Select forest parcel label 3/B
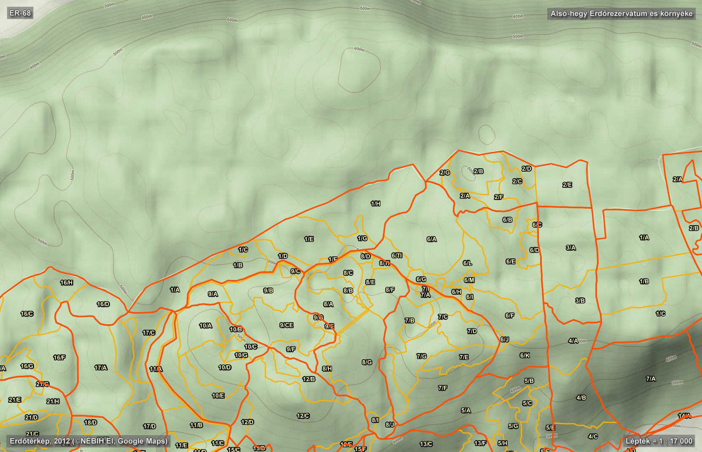Screen dimensions: 702x452 580,301
